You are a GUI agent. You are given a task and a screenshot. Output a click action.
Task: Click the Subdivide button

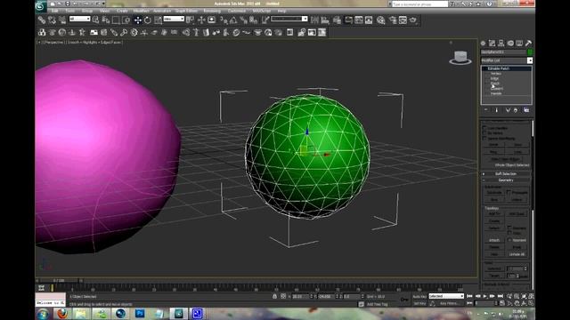[x=493, y=193]
